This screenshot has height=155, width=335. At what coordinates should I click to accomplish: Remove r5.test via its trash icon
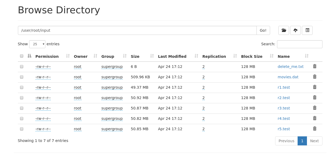pyautogui.click(x=315, y=129)
